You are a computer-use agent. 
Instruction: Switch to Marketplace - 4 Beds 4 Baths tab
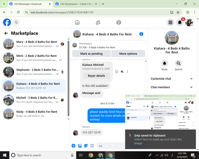(76, 4)
